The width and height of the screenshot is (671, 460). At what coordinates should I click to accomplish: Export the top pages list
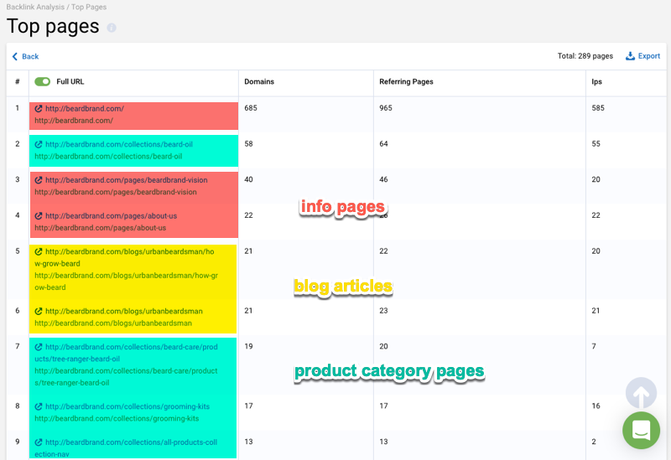[x=642, y=56]
